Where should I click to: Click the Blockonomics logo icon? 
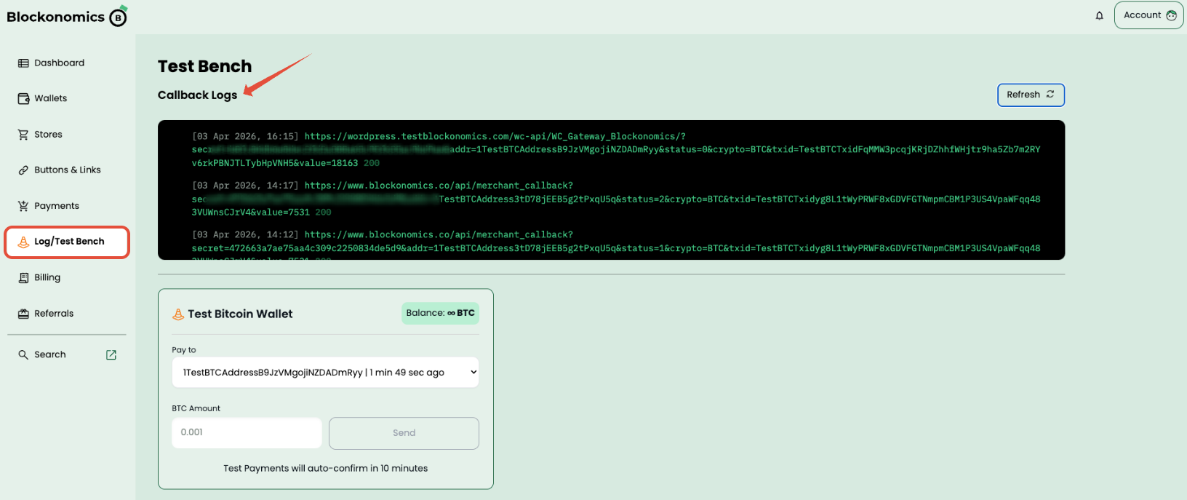click(x=119, y=16)
